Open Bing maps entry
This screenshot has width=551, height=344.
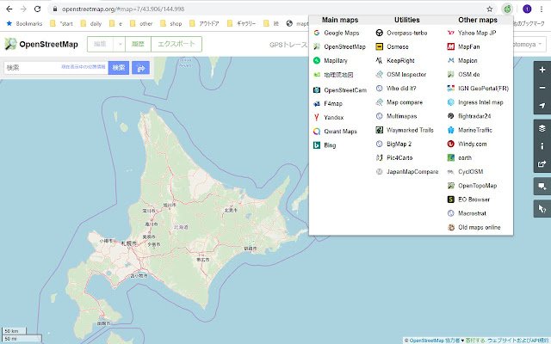[x=325, y=145]
